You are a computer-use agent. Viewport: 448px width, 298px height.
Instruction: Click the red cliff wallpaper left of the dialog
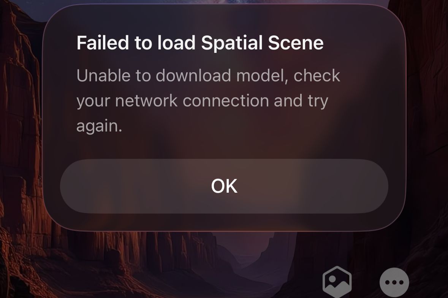(21, 128)
